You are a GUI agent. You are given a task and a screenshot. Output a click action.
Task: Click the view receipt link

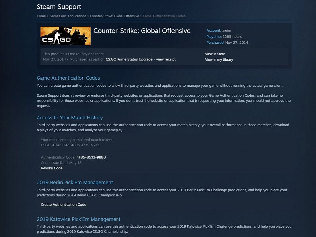point(166,59)
